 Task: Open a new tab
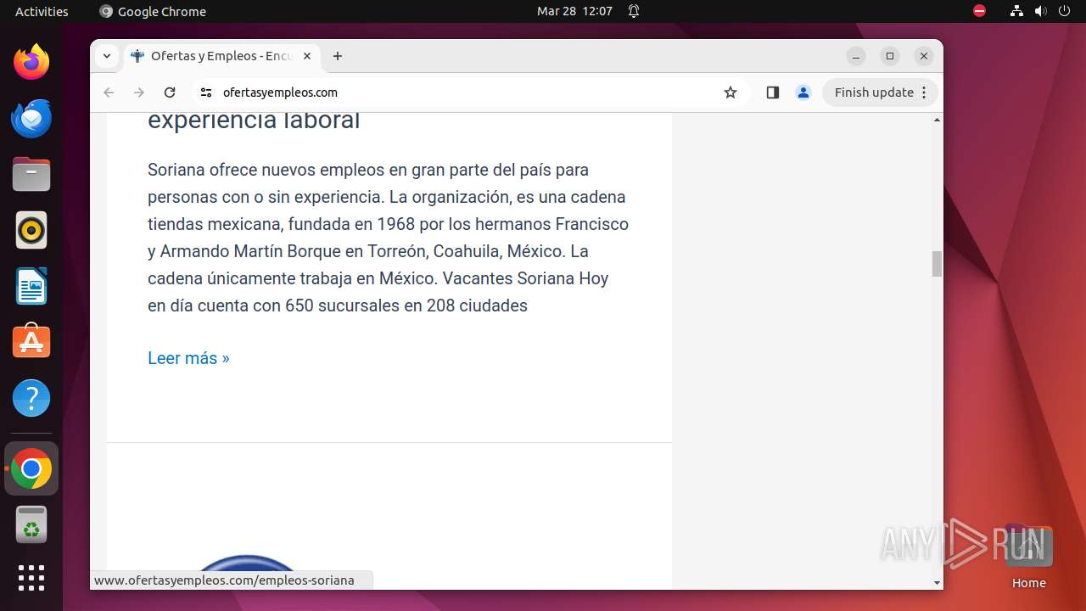(338, 56)
